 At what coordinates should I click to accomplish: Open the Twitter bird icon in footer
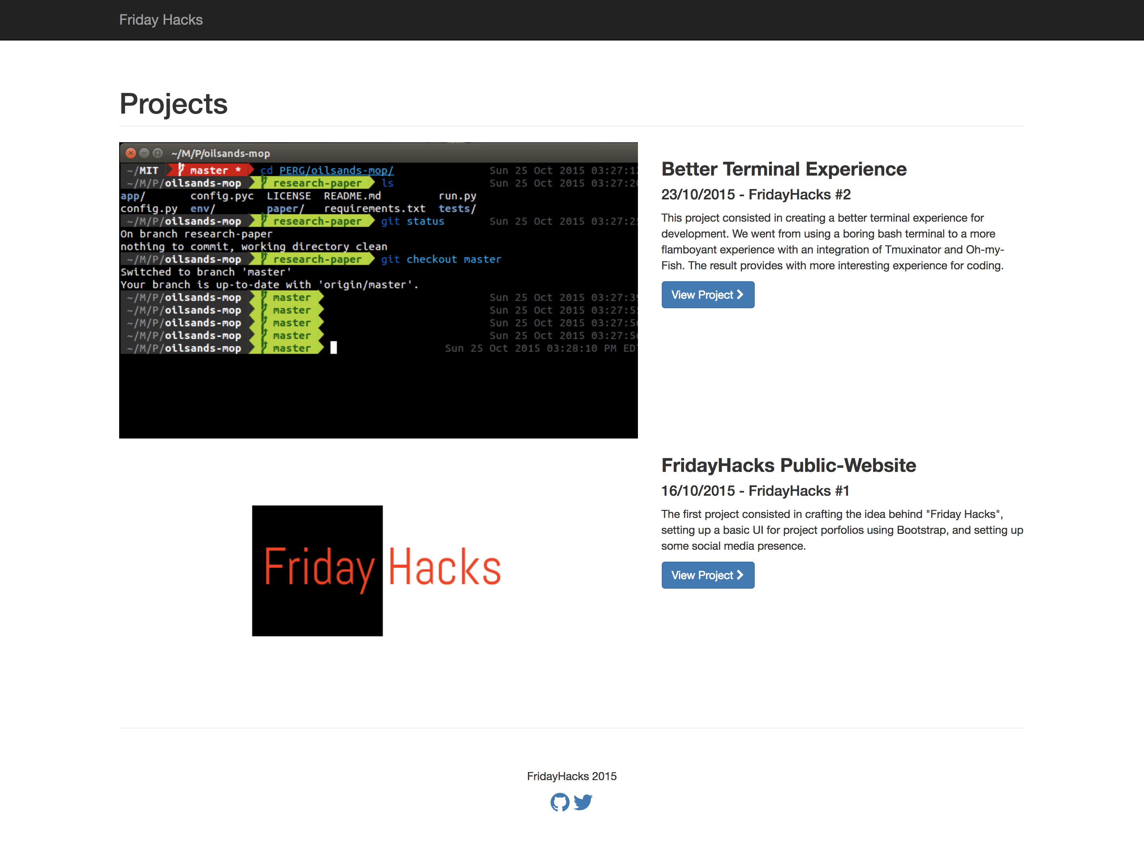583,802
